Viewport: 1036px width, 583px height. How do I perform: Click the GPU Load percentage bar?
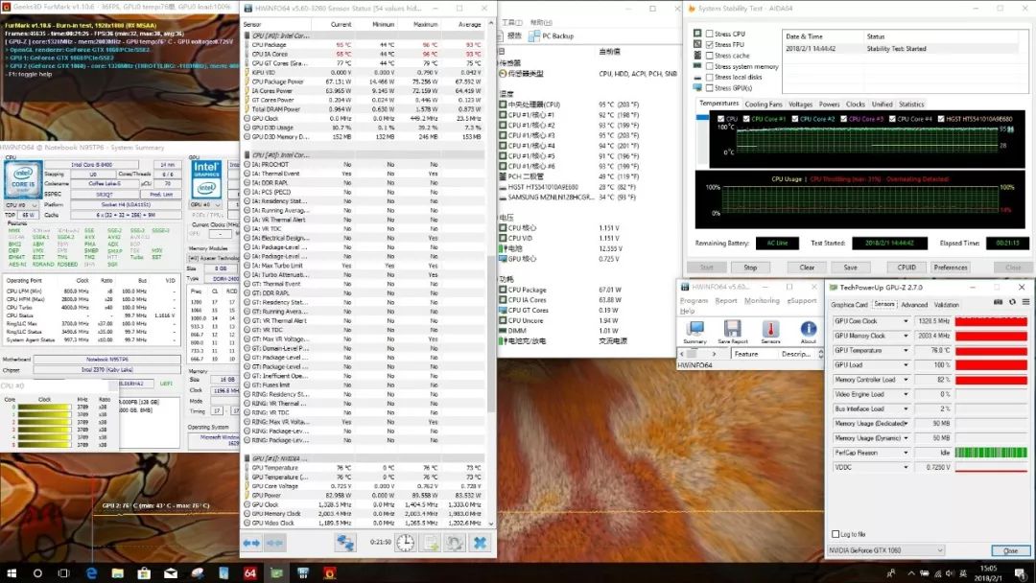(x=993, y=365)
